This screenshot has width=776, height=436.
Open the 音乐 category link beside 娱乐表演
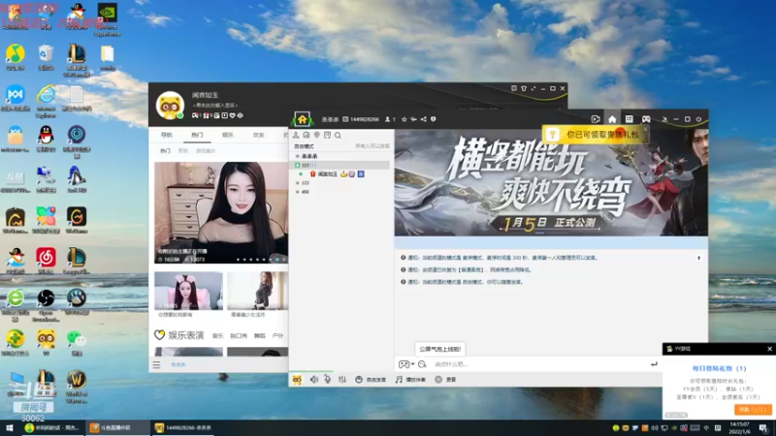pyautogui.click(x=217, y=335)
